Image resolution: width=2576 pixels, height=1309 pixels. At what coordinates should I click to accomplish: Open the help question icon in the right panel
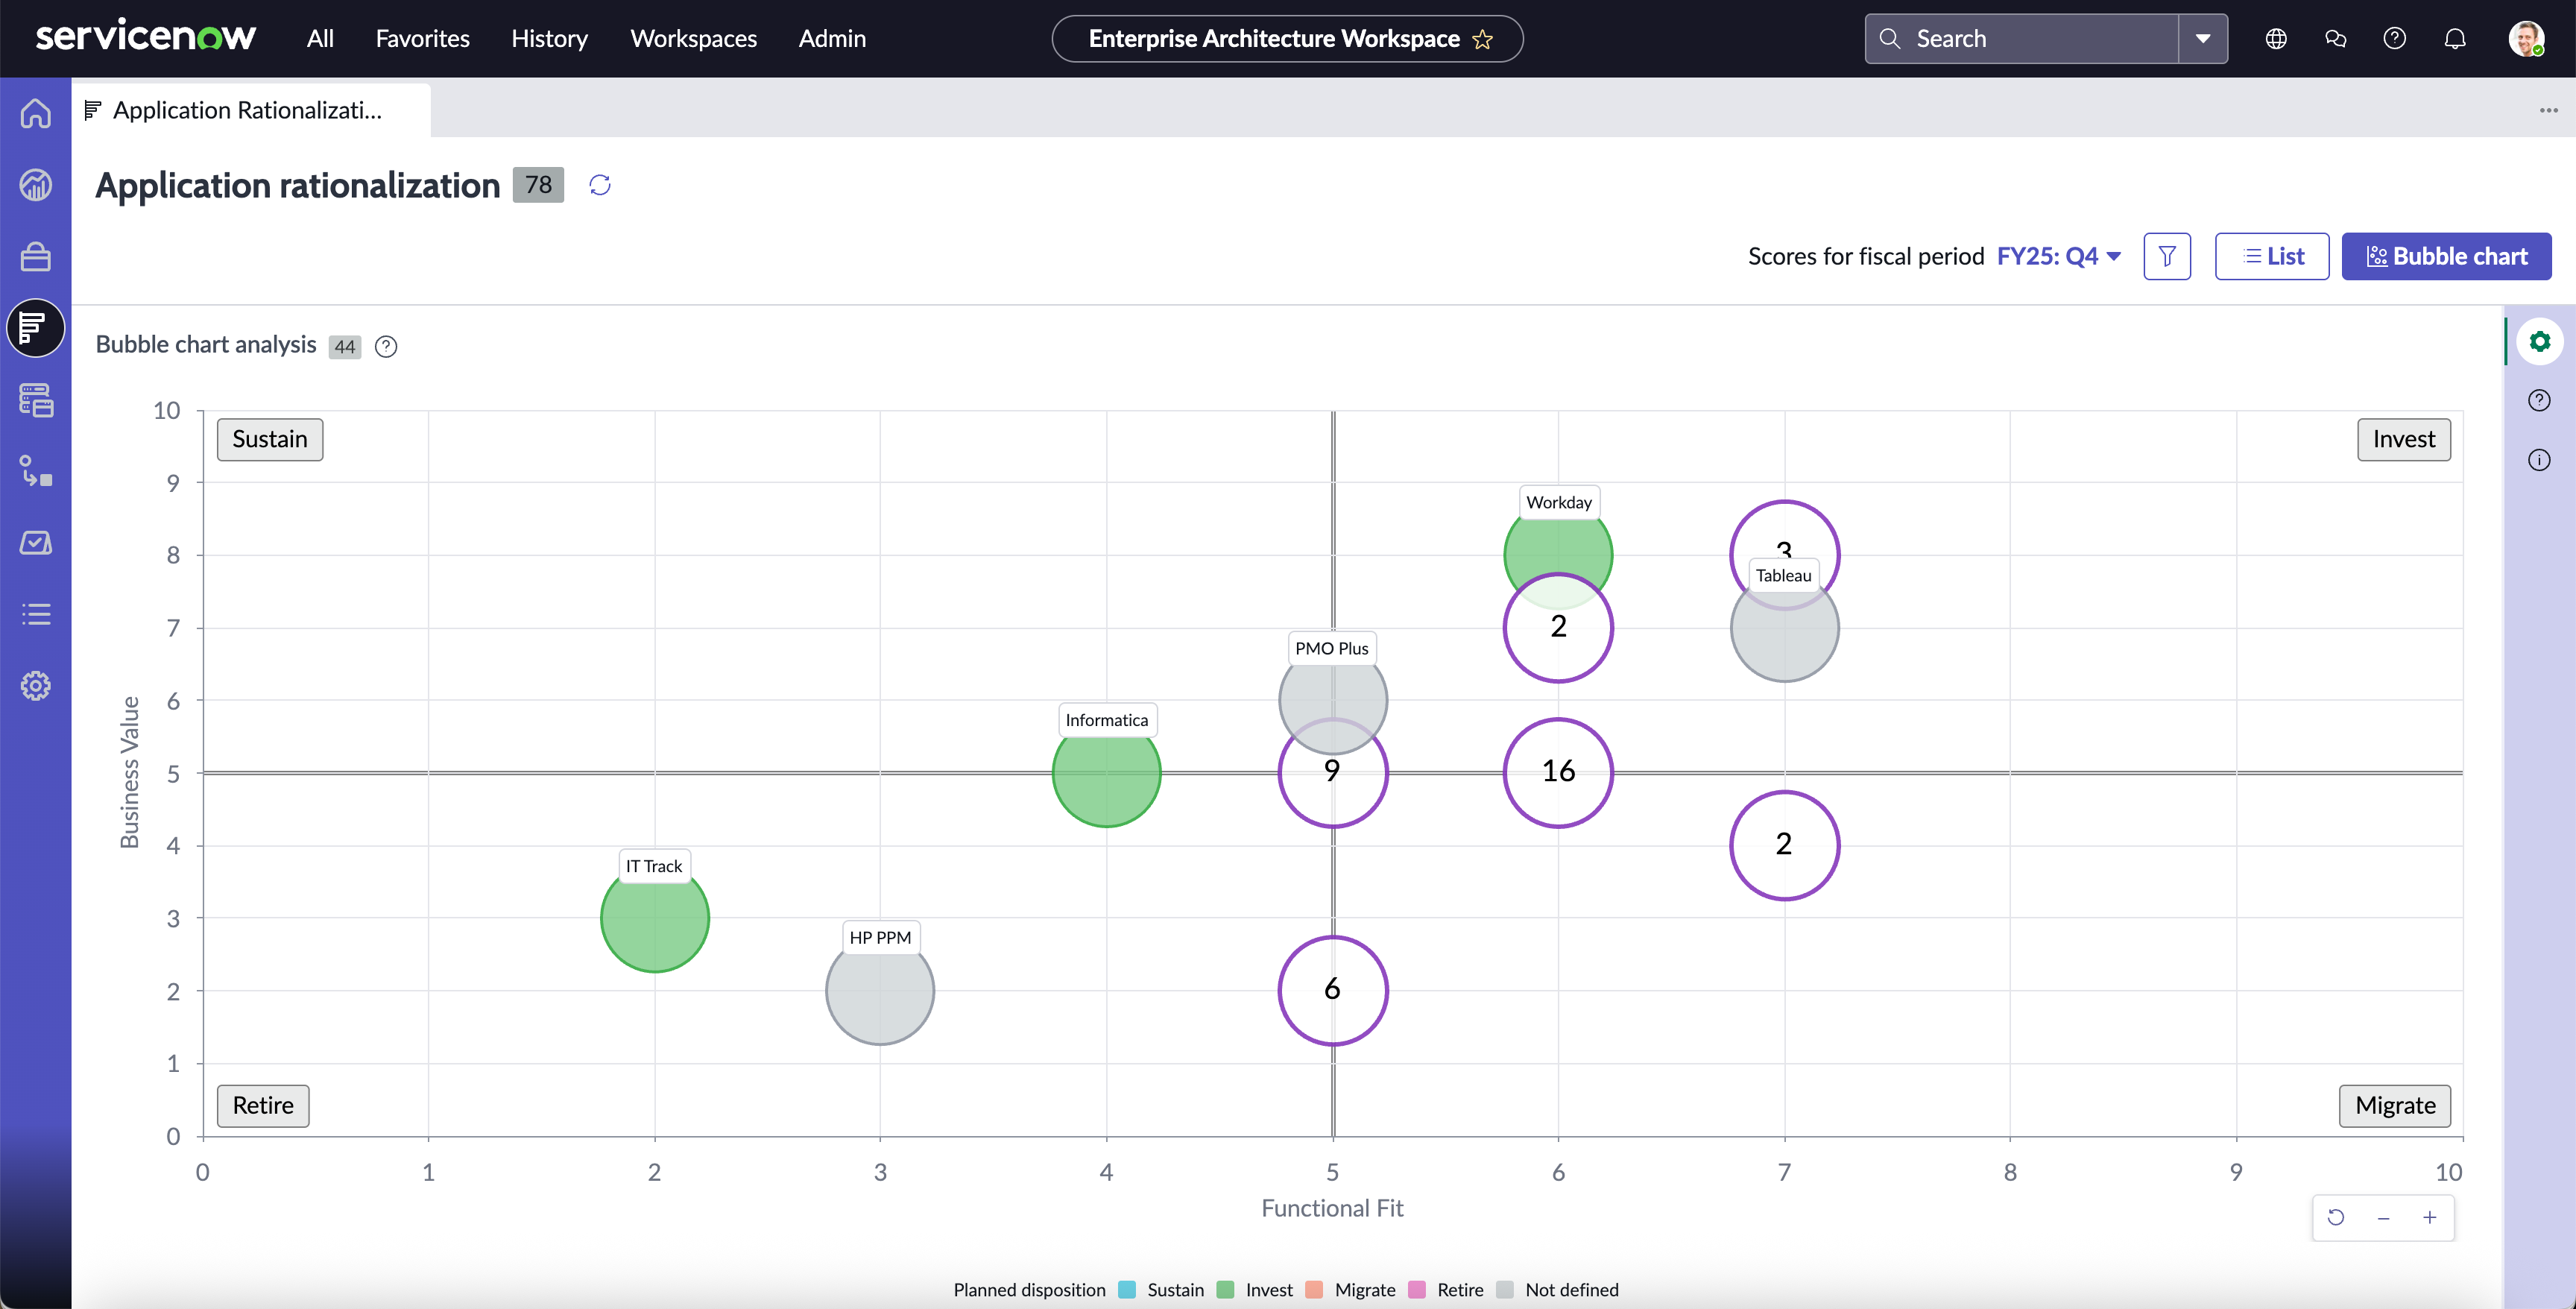[2540, 401]
